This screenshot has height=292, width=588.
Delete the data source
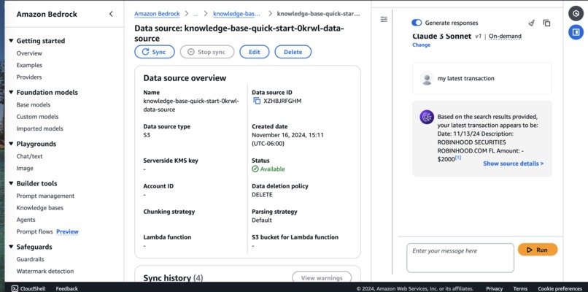(x=293, y=52)
